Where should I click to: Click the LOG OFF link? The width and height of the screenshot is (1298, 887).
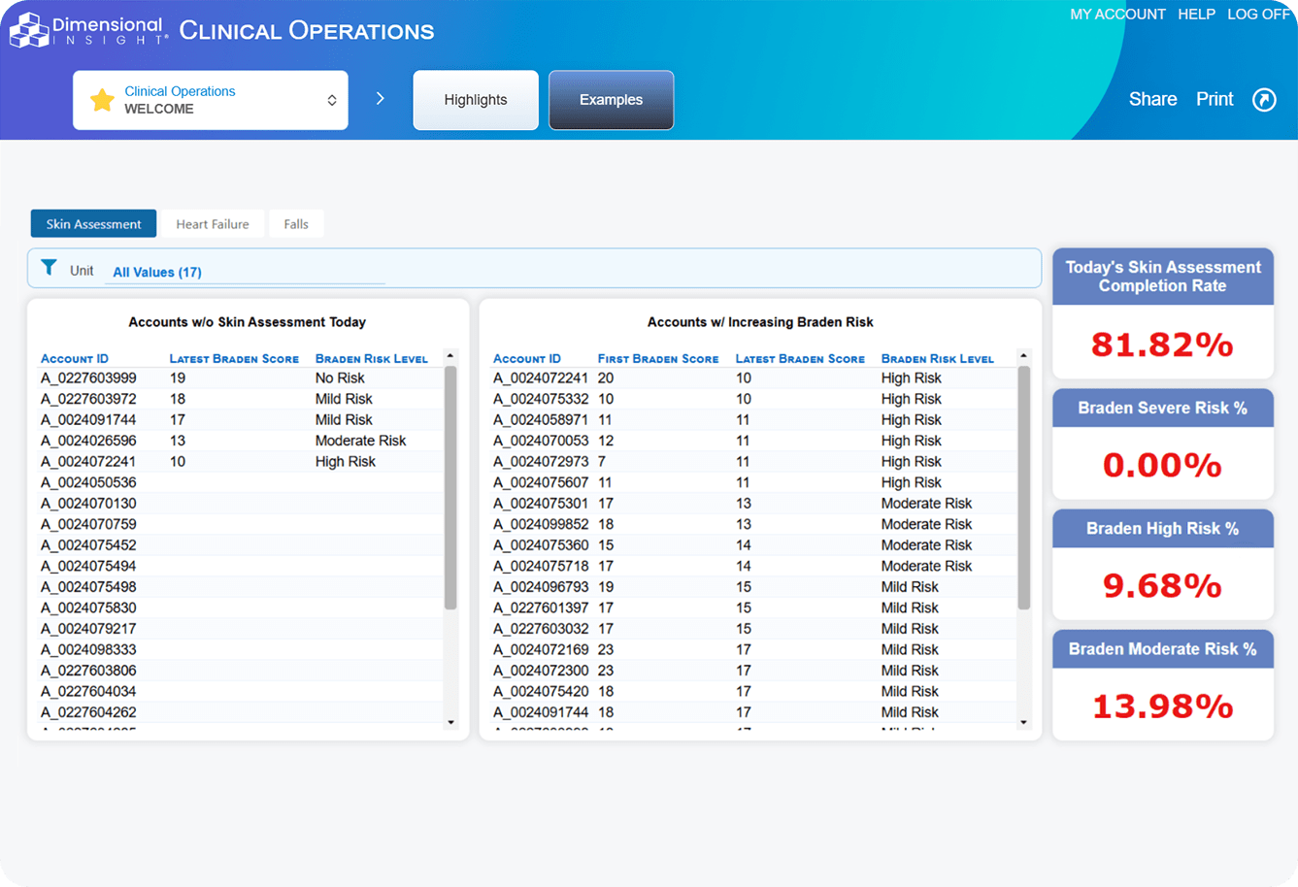(1258, 15)
